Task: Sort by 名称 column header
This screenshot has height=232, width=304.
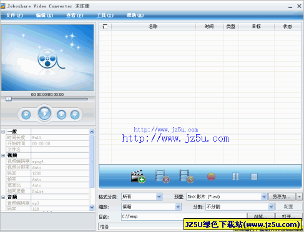Action: pyautogui.click(x=154, y=27)
